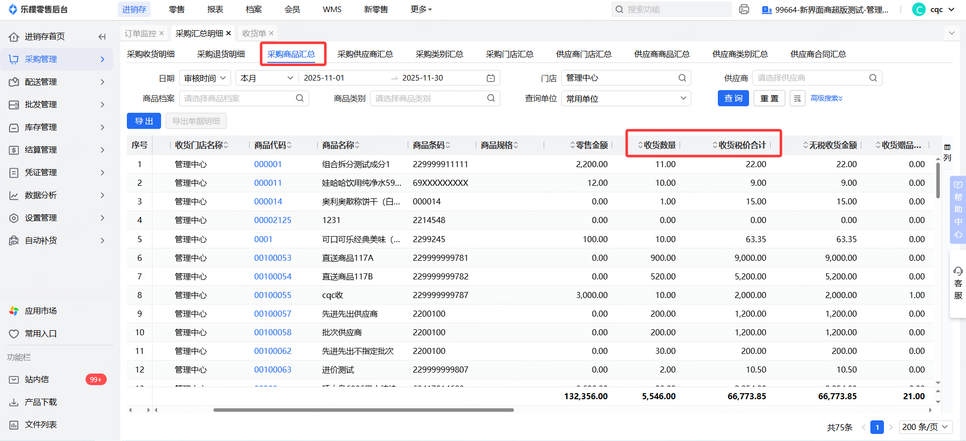Open the calendar date picker icon
Viewport: 966px width, 441px height.
(490, 78)
